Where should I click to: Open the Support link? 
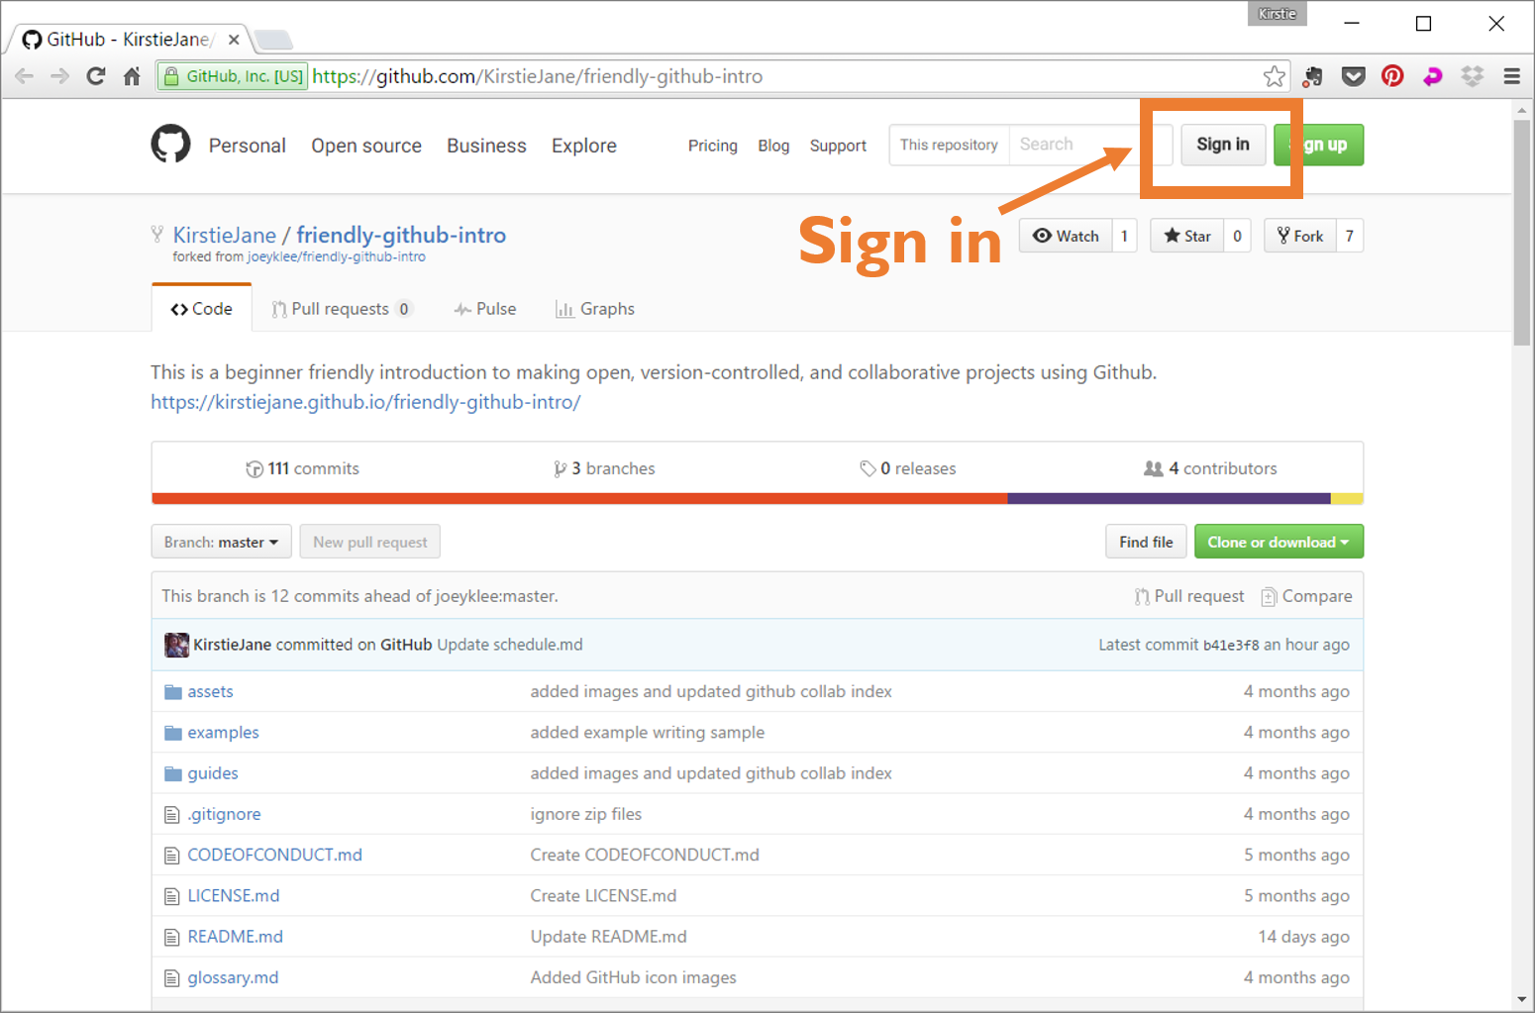(x=838, y=146)
